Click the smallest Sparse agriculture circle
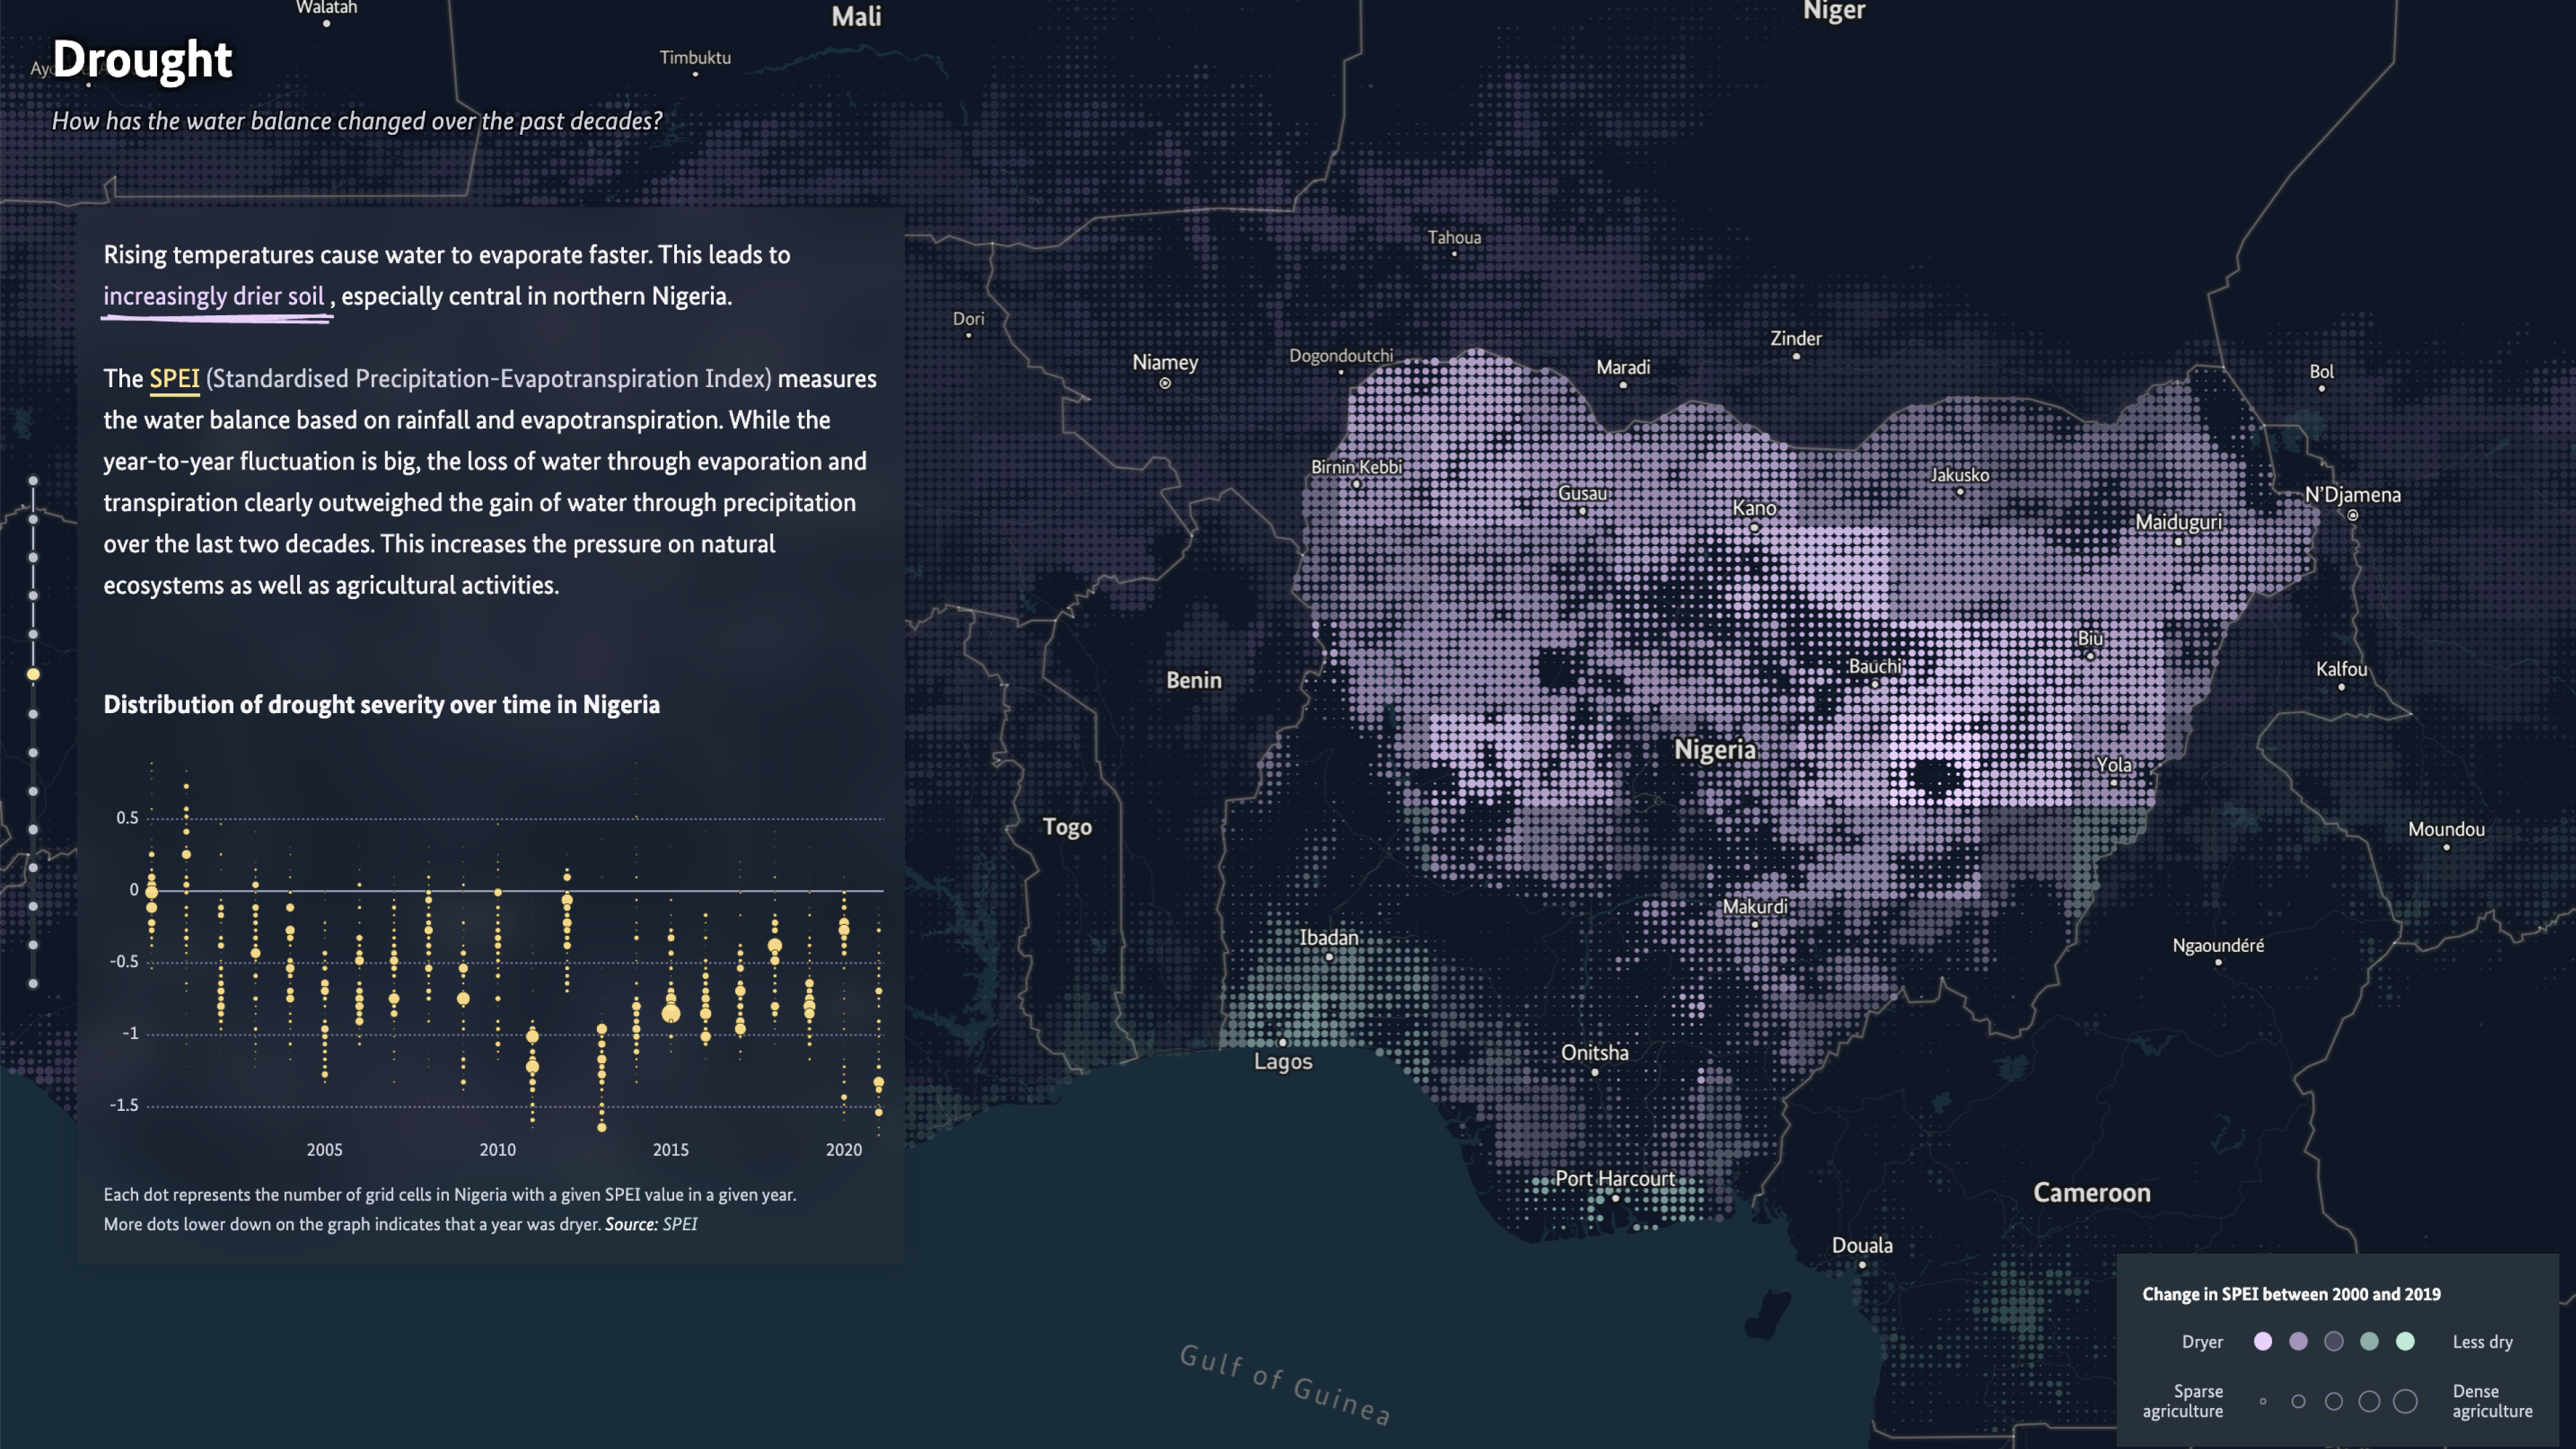This screenshot has width=2576, height=1449. coord(2263,1401)
